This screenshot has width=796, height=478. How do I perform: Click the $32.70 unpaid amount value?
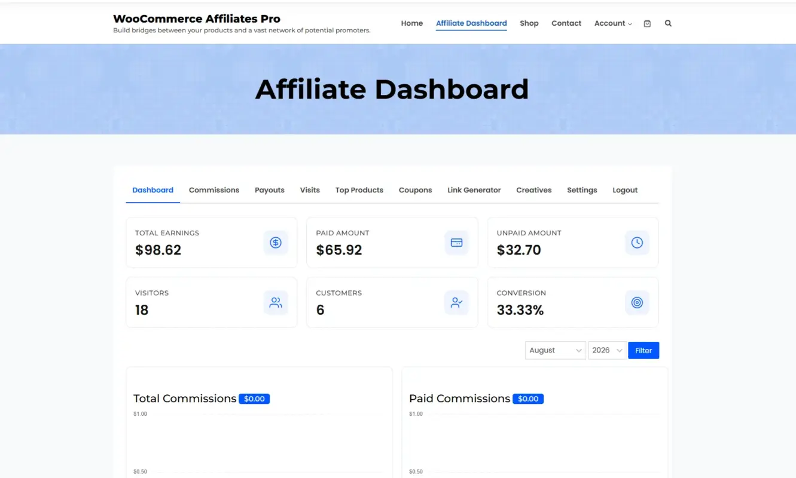tap(519, 250)
